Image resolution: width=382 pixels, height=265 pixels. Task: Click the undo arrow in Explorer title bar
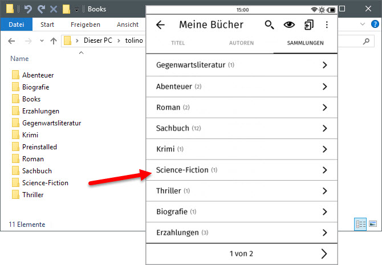click(27, 9)
